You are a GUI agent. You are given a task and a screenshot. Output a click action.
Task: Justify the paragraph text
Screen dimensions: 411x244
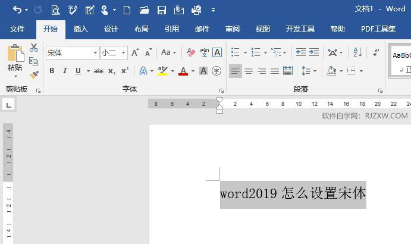tap(275, 71)
